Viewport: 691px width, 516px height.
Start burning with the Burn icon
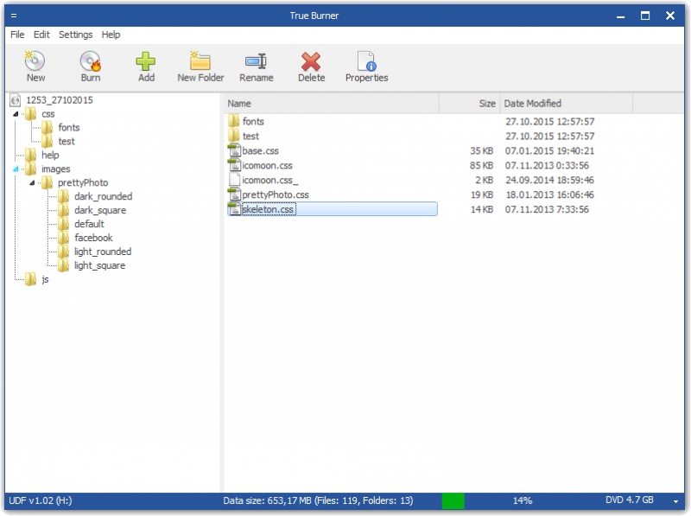pyautogui.click(x=91, y=61)
